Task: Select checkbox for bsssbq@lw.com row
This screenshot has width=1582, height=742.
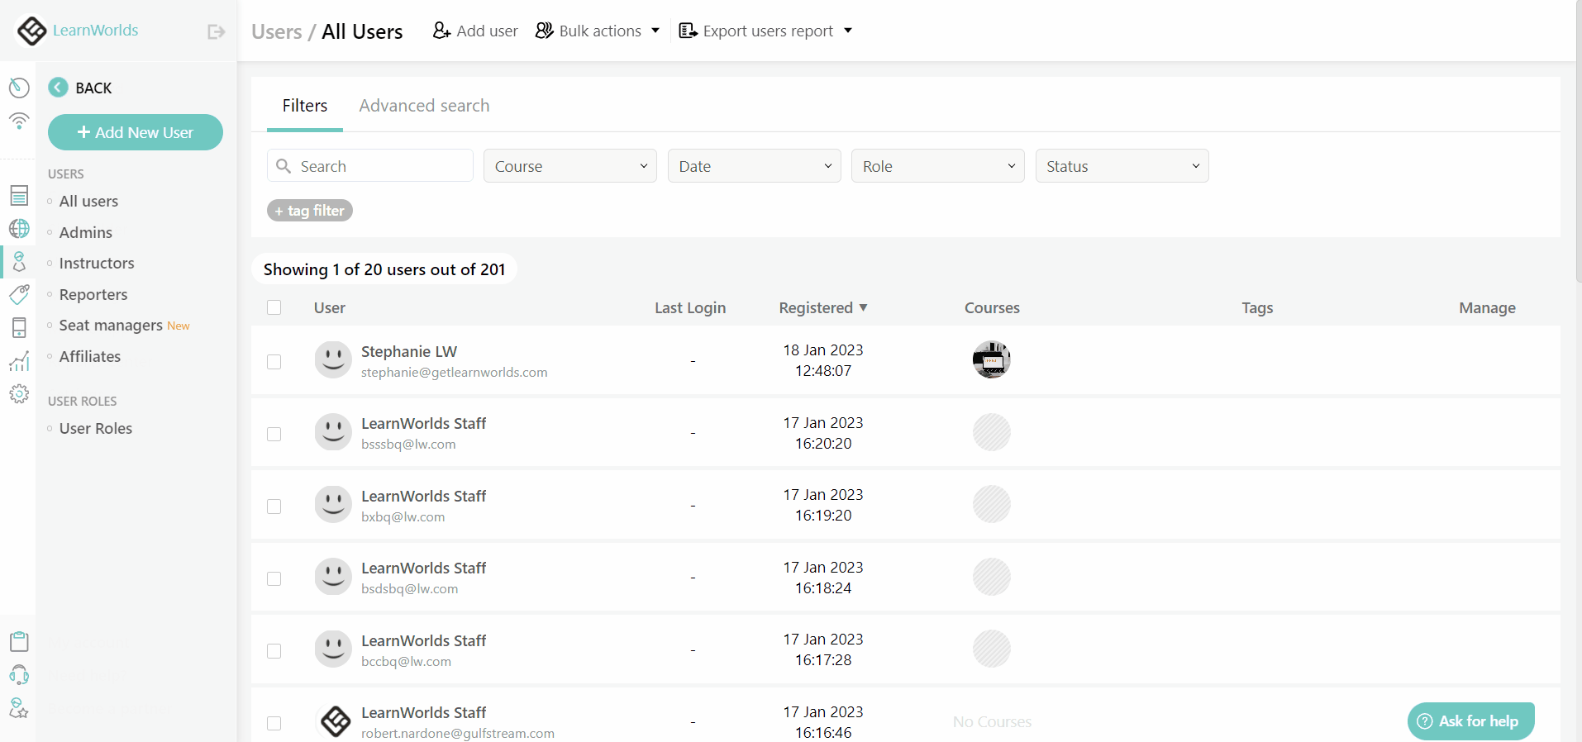Action: pyautogui.click(x=274, y=434)
